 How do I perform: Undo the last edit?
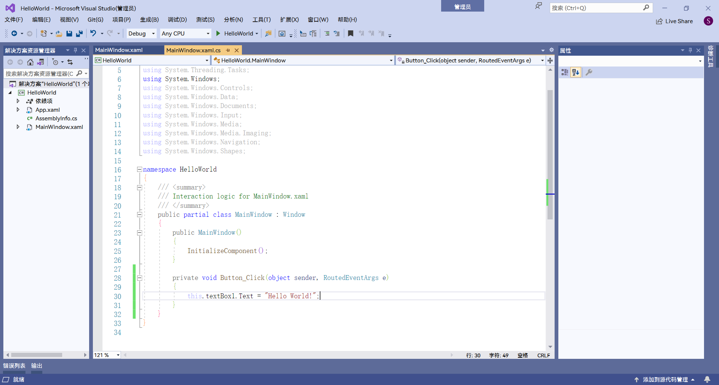click(93, 34)
